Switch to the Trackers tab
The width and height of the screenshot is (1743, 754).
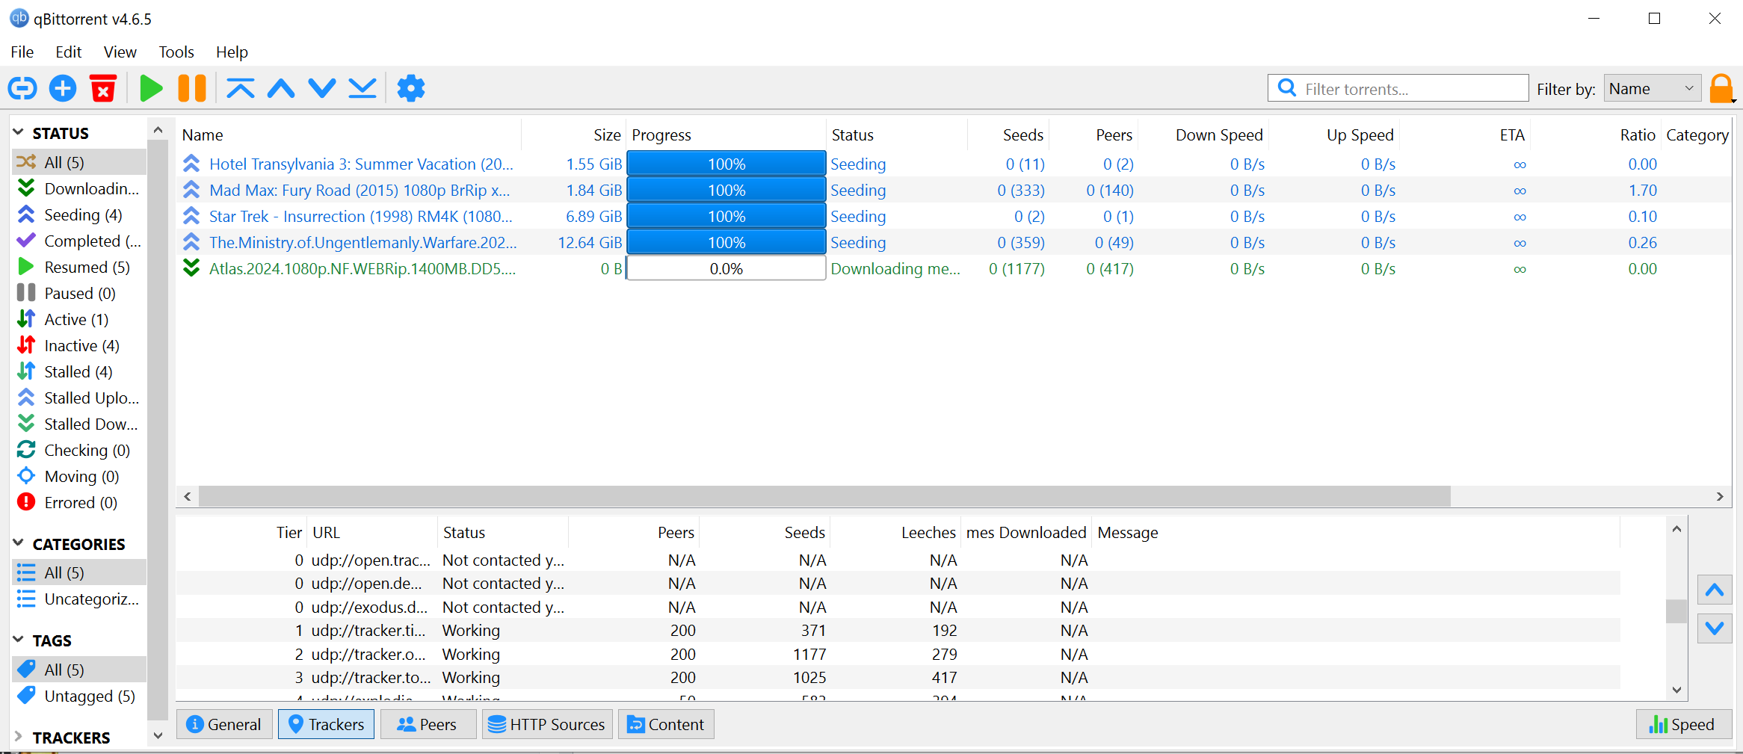point(326,724)
